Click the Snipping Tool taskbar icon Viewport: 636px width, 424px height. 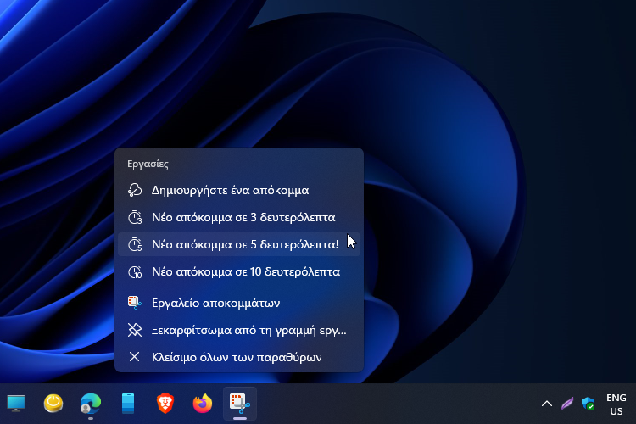tap(240, 404)
